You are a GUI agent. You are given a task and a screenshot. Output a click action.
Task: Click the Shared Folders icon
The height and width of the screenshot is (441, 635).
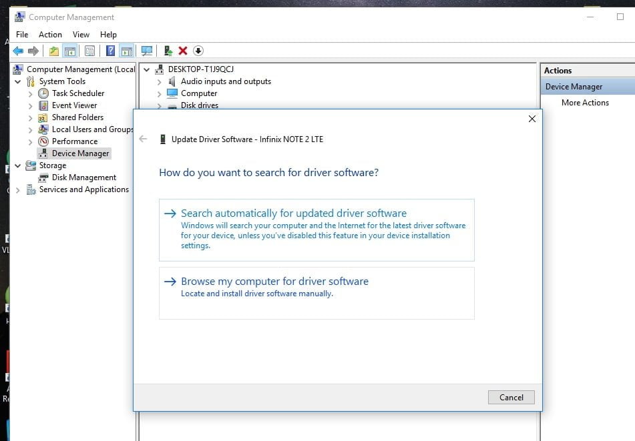pyautogui.click(x=43, y=117)
